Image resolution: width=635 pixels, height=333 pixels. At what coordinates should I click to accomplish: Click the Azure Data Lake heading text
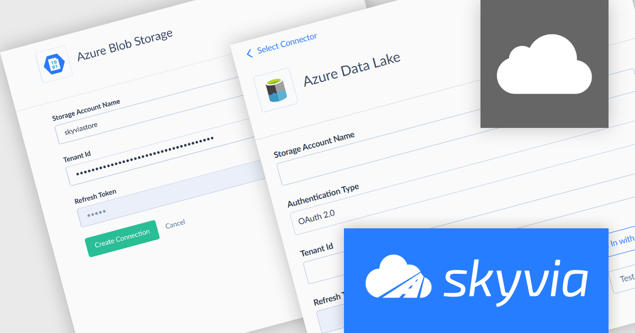pos(352,70)
